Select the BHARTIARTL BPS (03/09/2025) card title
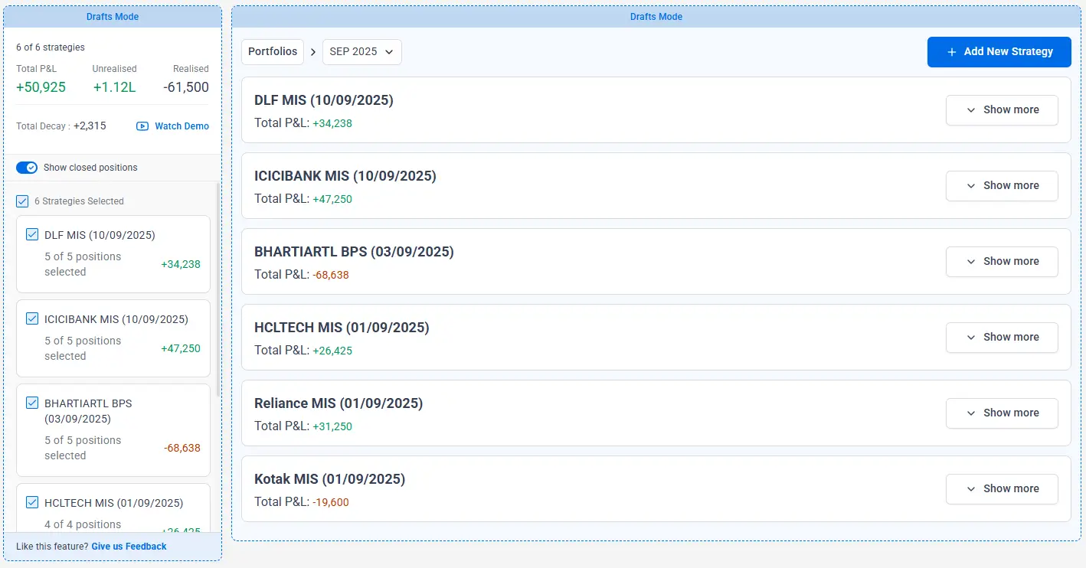The width and height of the screenshot is (1086, 568). coord(354,252)
